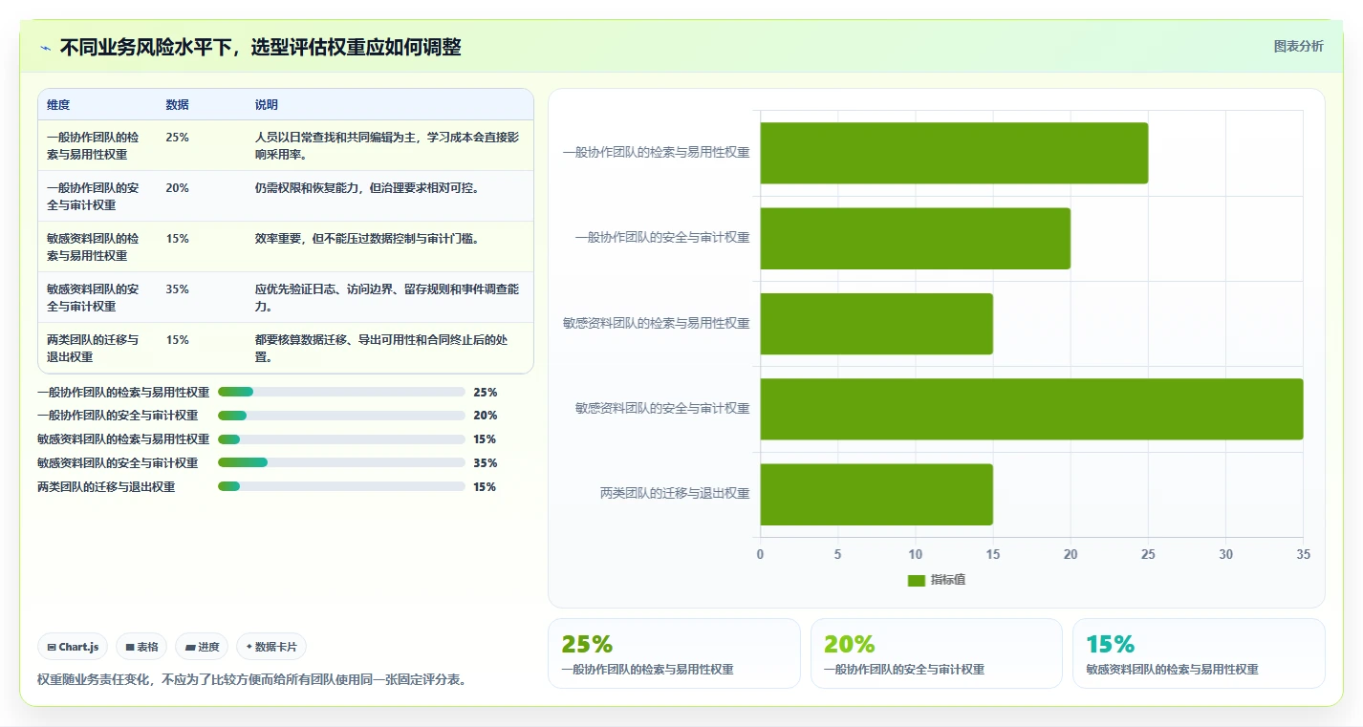Click progress bar for 一般协作团队的检索与易用性权重
1363x727 pixels.
tap(341, 392)
